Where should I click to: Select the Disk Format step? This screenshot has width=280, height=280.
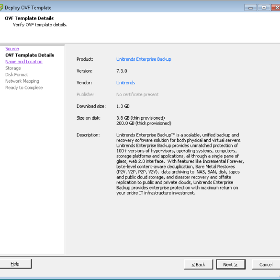[x=17, y=75]
